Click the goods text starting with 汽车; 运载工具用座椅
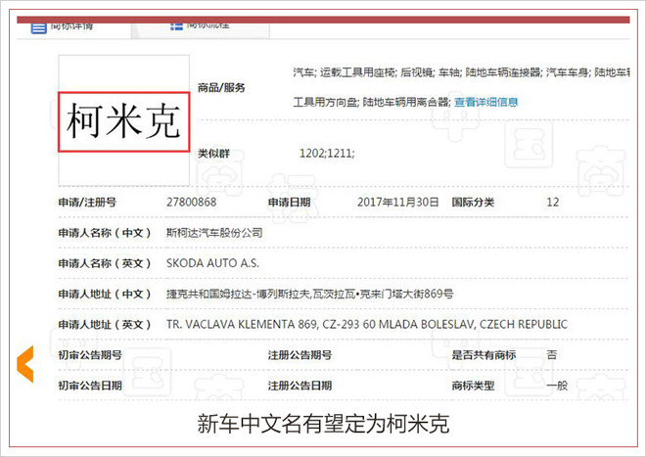The height and width of the screenshot is (457, 646). pyautogui.click(x=461, y=73)
